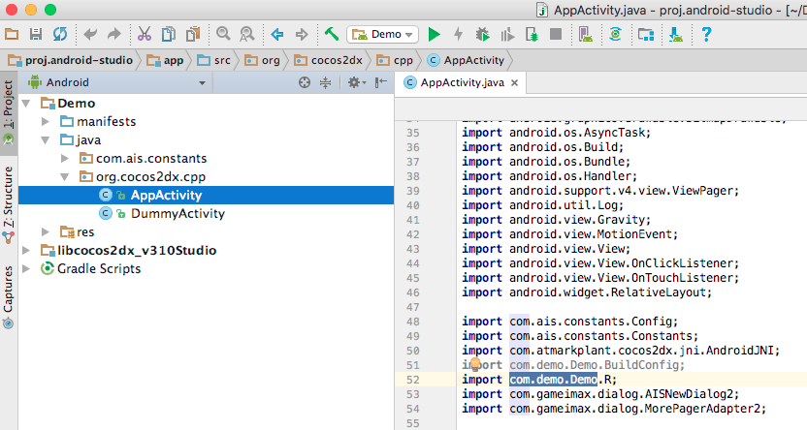Open the Captures side panel tab
Screen dimensions: 807x430
9,289
